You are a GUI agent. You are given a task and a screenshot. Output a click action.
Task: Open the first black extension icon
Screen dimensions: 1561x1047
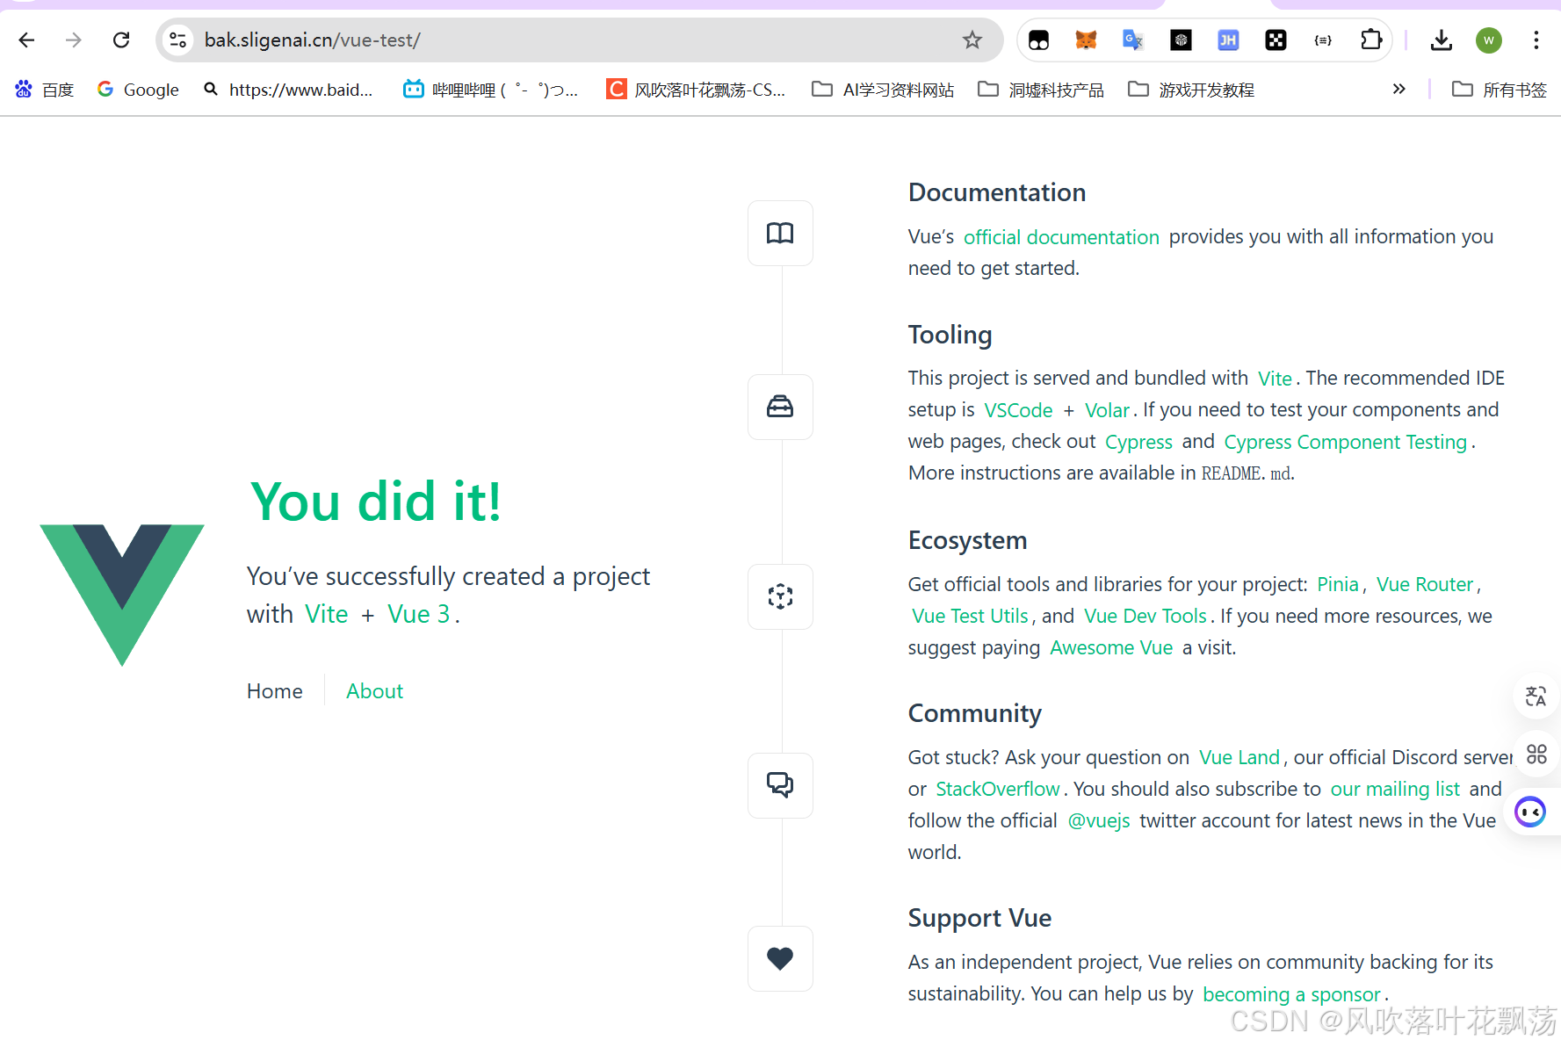(x=1038, y=40)
